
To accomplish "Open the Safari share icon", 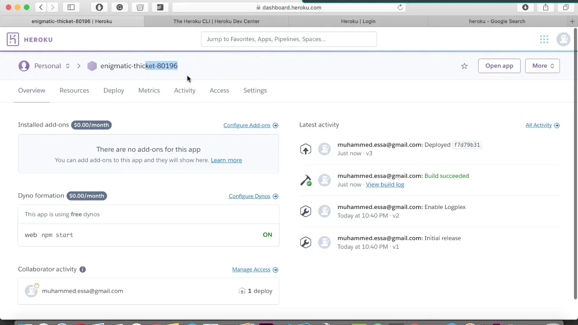I will (x=545, y=7).
